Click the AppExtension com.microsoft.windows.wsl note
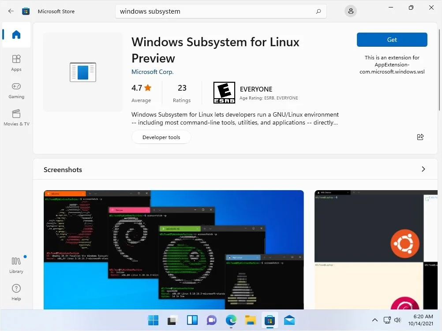This screenshot has width=442, height=331. [392, 65]
